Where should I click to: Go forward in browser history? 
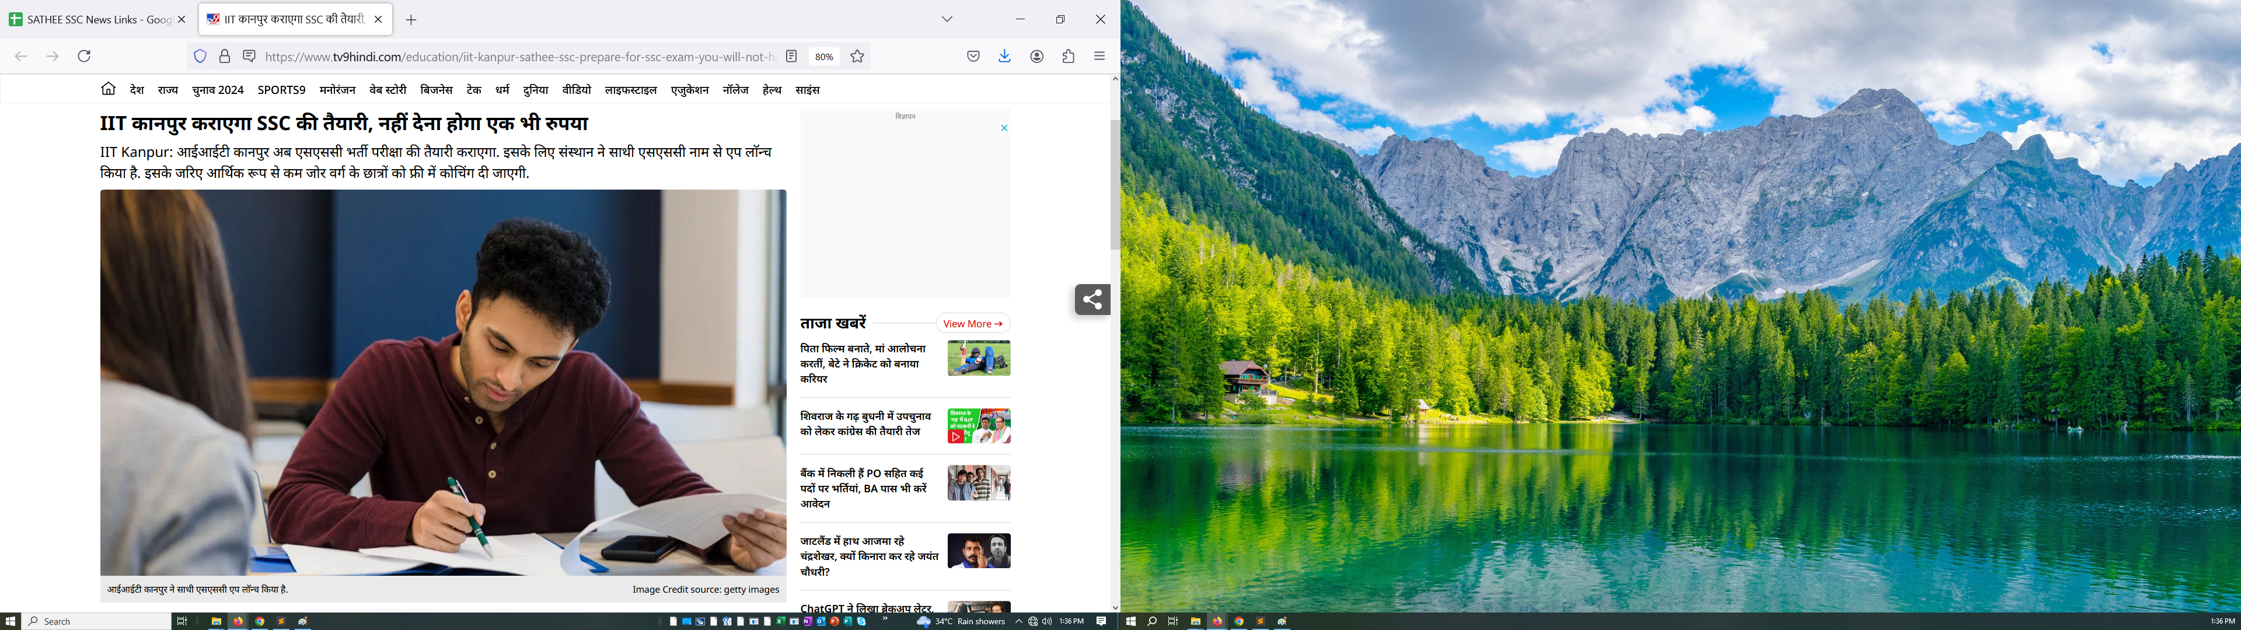pyautogui.click(x=52, y=55)
